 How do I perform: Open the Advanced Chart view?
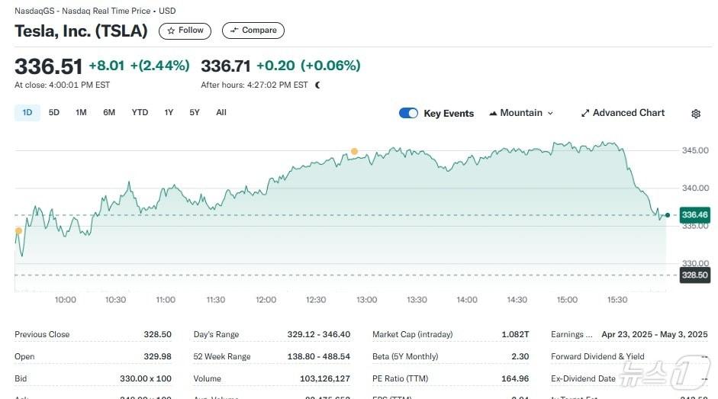coord(622,113)
